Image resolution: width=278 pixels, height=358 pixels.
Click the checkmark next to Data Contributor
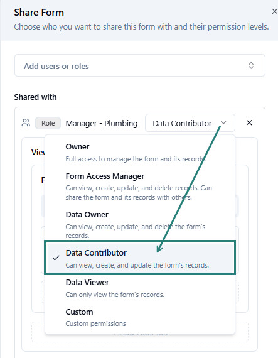[56, 258]
